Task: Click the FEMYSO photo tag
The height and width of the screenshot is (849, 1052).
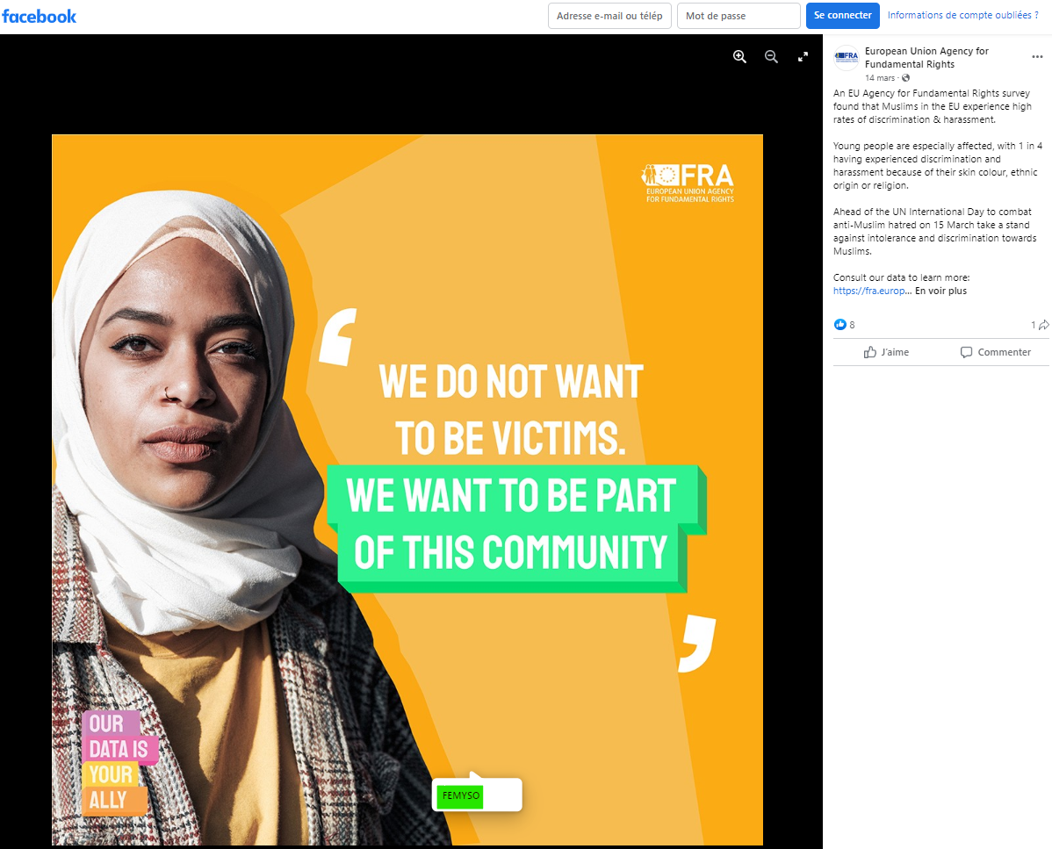Action: coord(460,796)
